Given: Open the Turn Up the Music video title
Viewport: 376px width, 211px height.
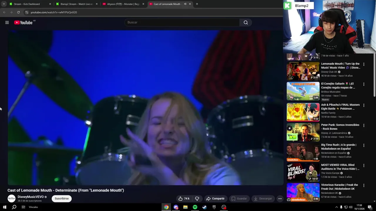Looking at the screenshot, I should click(340, 66).
